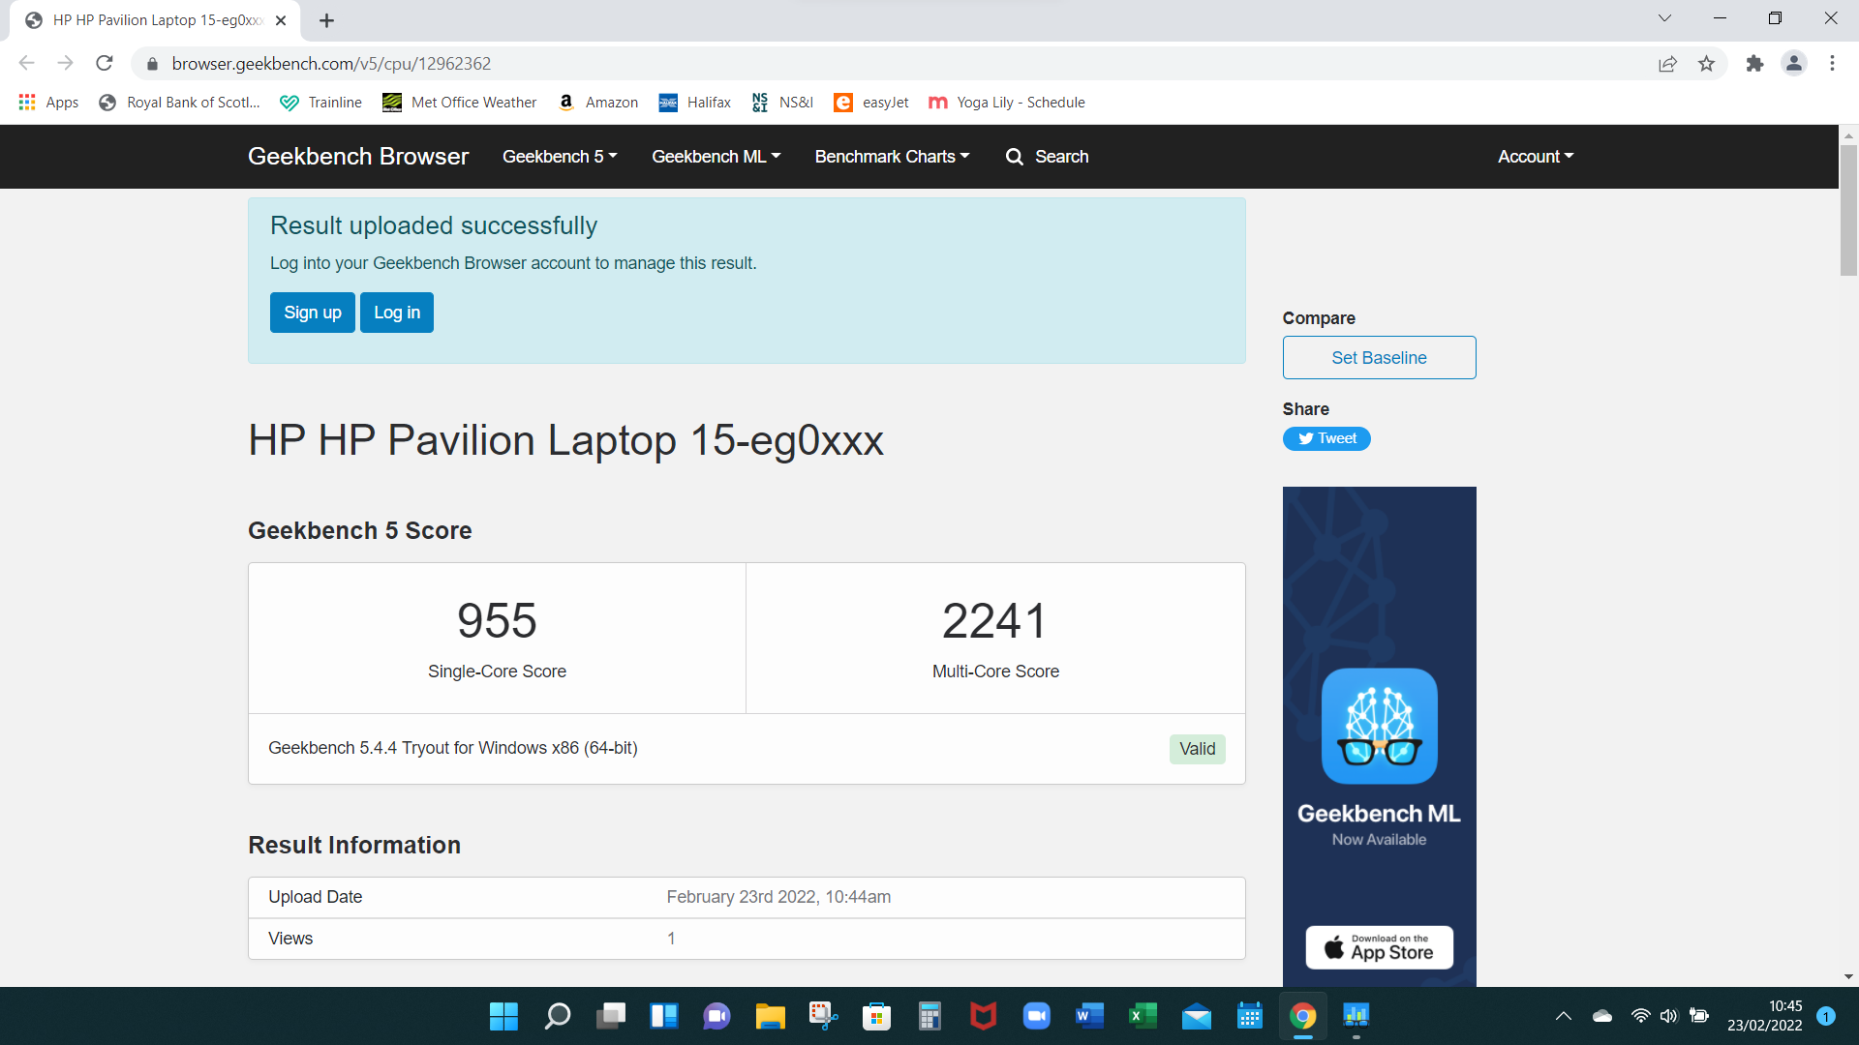Click the Set Baseline button

[x=1379, y=358]
